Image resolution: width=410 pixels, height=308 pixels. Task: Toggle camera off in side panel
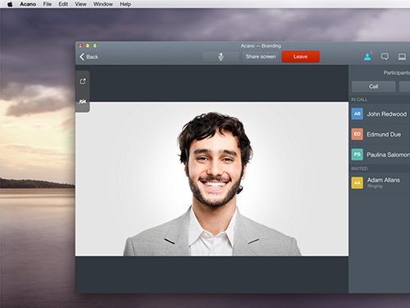click(83, 102)
